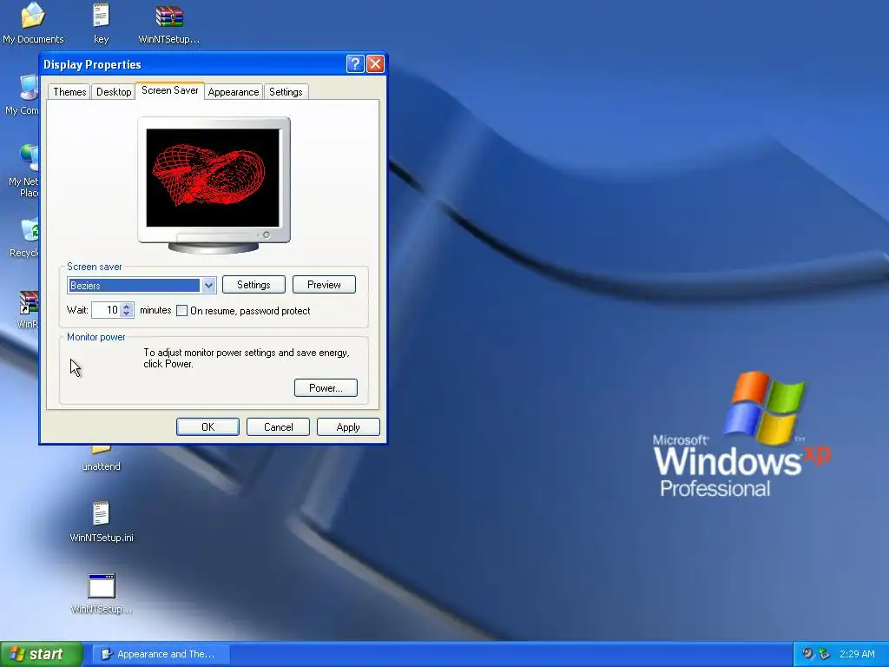Image resolution: width=889 pixels, height=667 pixels.
Task: Select Recycle Bin desktop icon
Action: (30, 229)
